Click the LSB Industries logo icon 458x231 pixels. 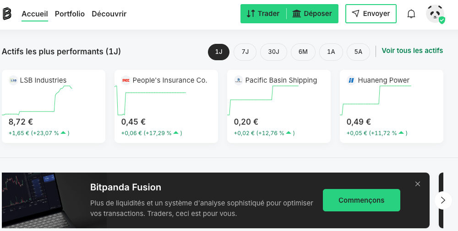[x=13, y=80]
